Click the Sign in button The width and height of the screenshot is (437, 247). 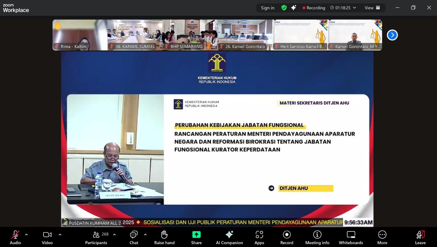click(x=267, y=8)
